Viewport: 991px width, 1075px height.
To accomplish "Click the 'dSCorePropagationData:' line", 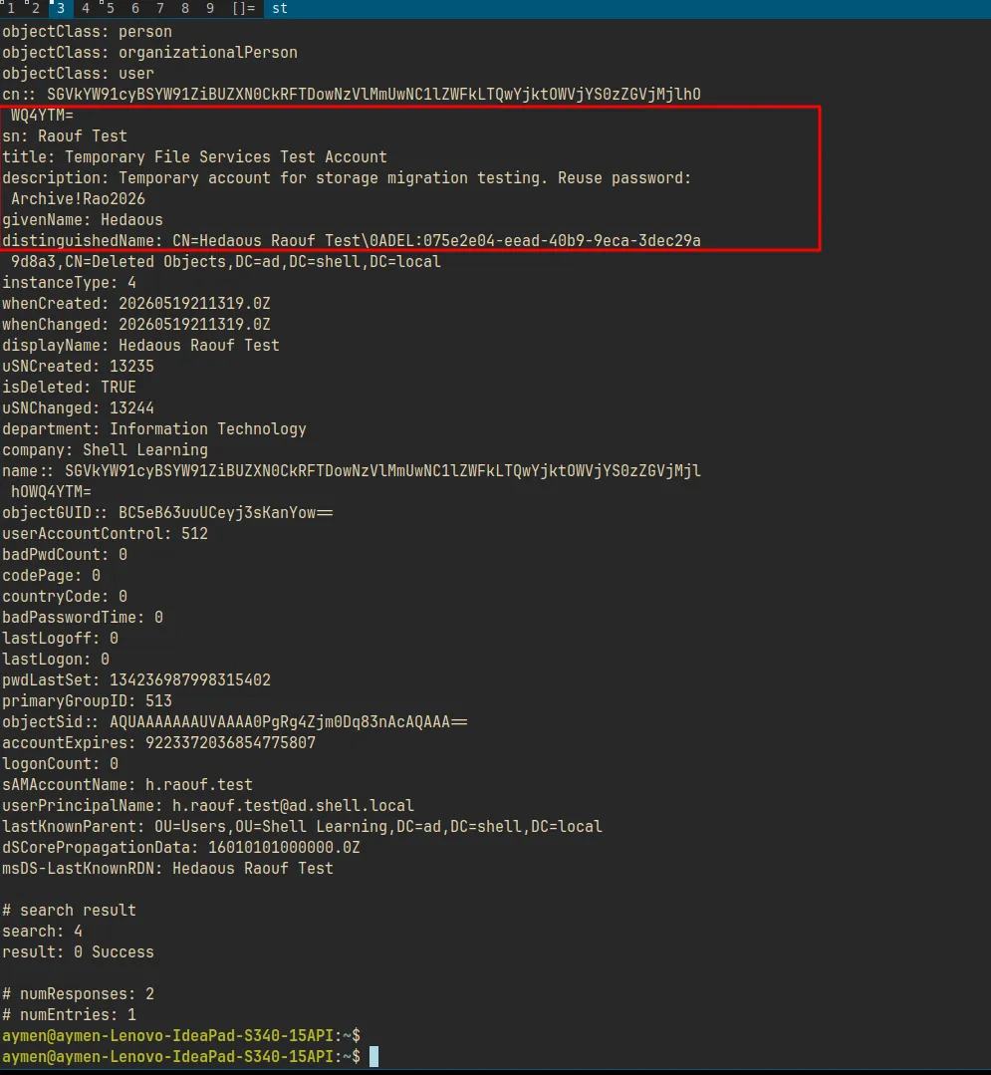I will pyautogui.click(x=181, y=848).
